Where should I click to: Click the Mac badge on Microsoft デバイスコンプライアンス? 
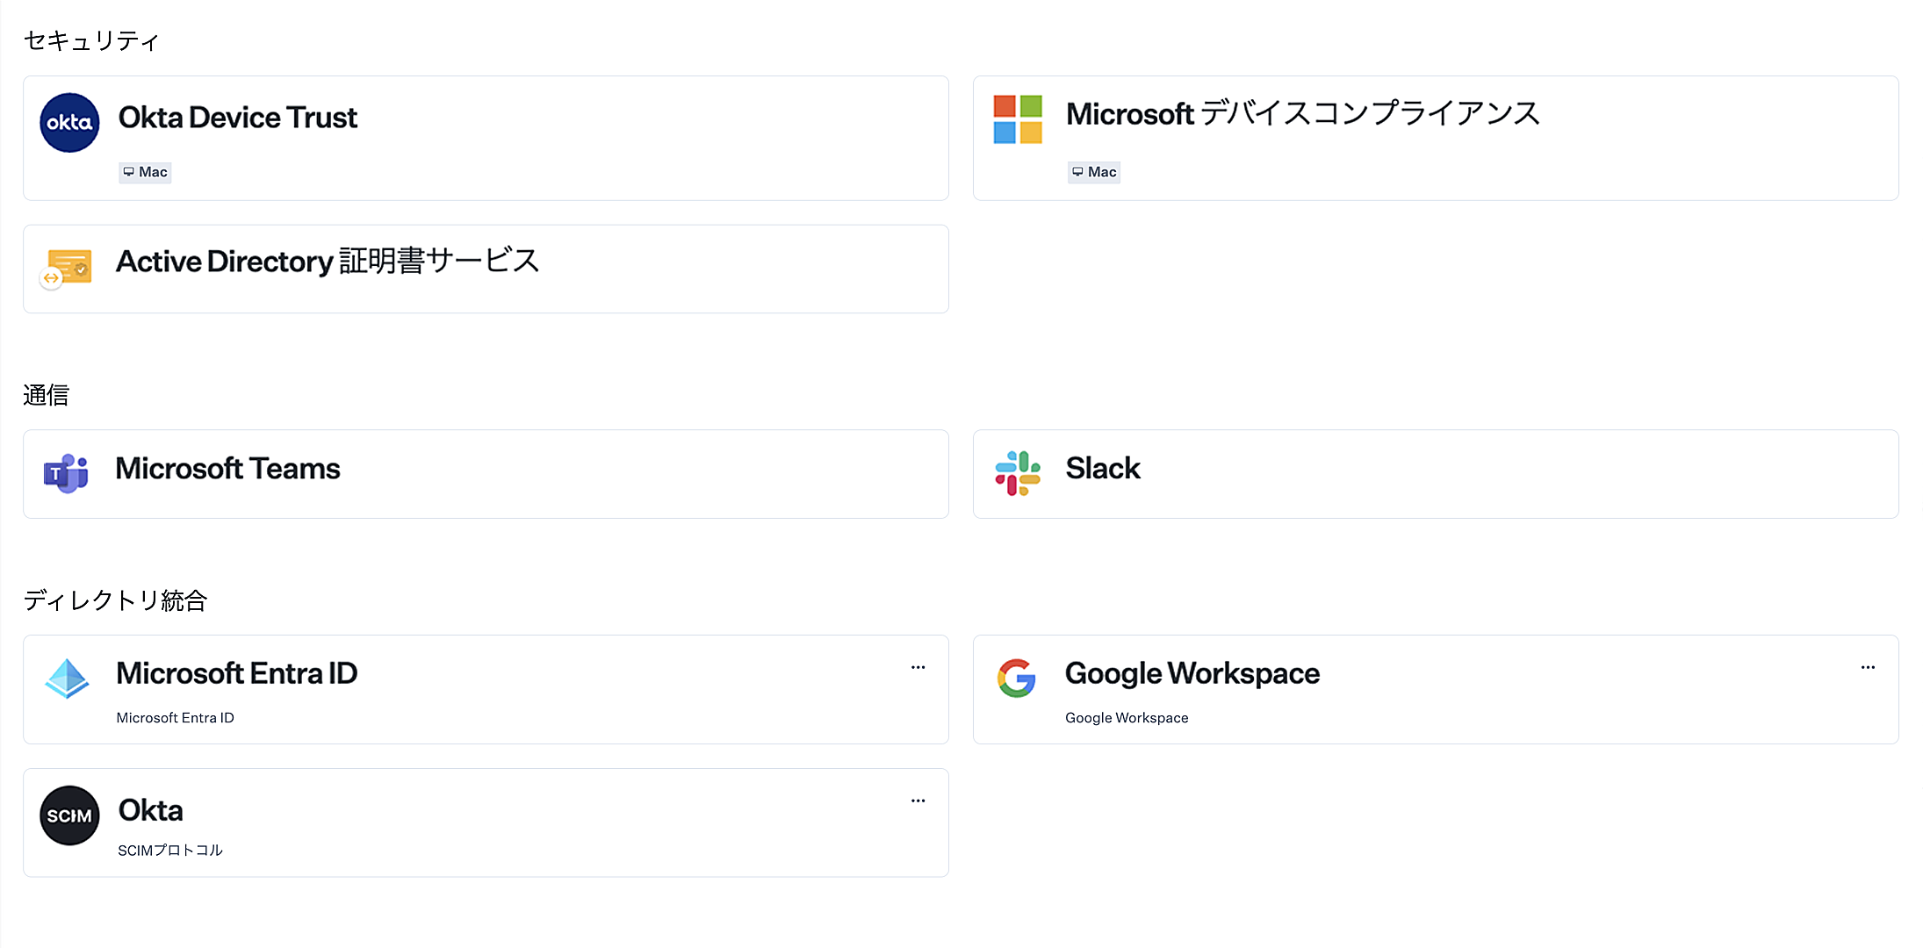pos(1093,172)
